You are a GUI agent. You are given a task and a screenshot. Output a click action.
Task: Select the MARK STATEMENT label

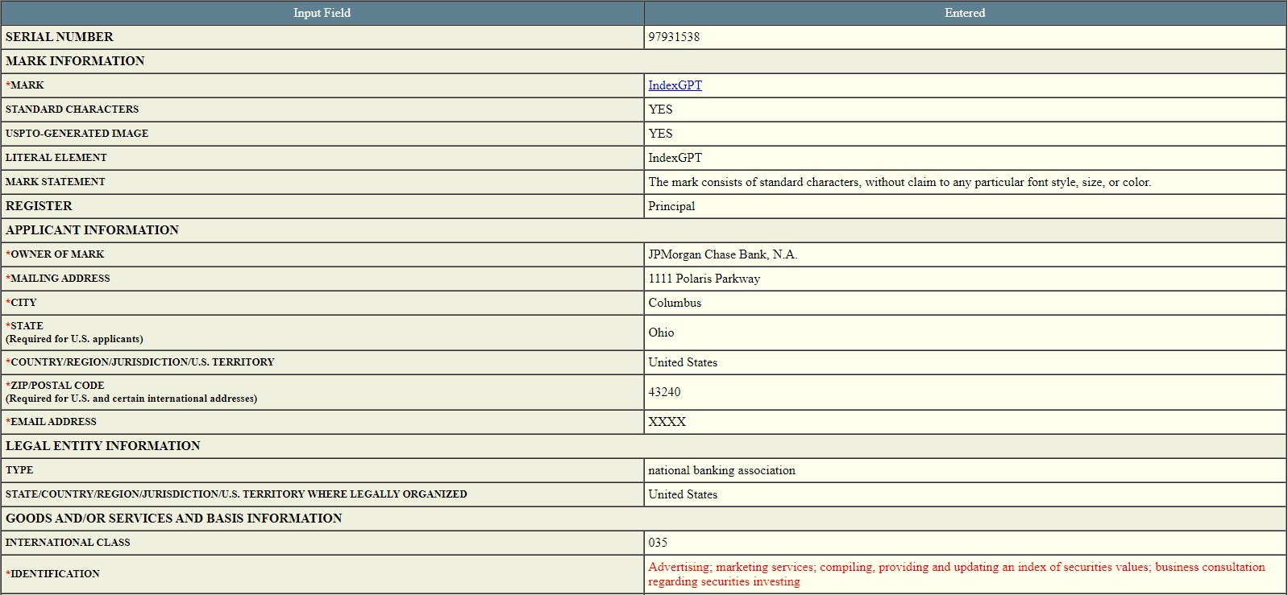(55, 182)
